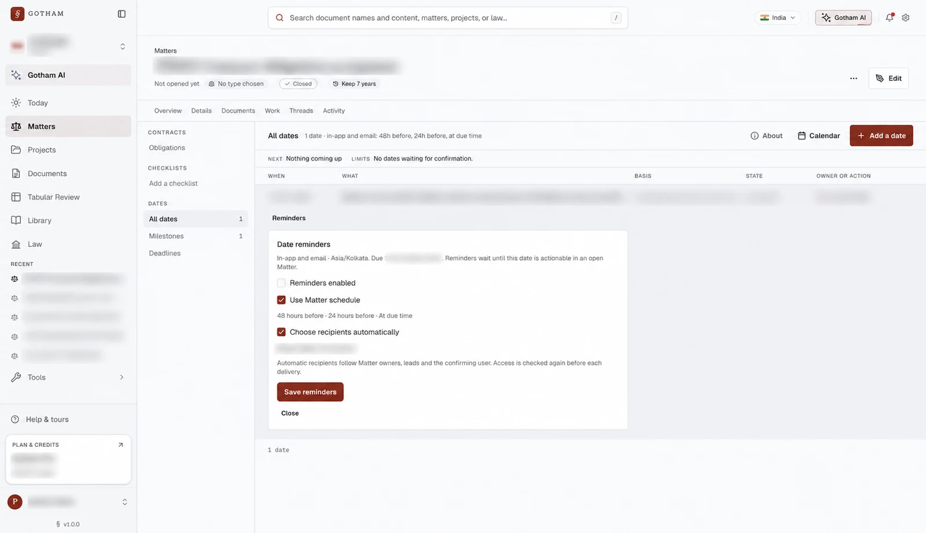Open Tabular Review
926x533 pixels.
click(x=68, y=197)
